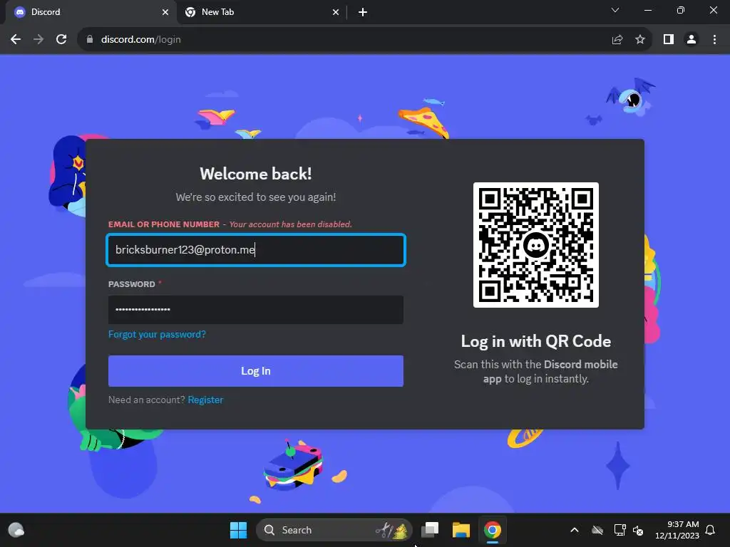Viewport: 730px width, 547px height.
Task: Click the Discord login QR code
Action: 536,245
